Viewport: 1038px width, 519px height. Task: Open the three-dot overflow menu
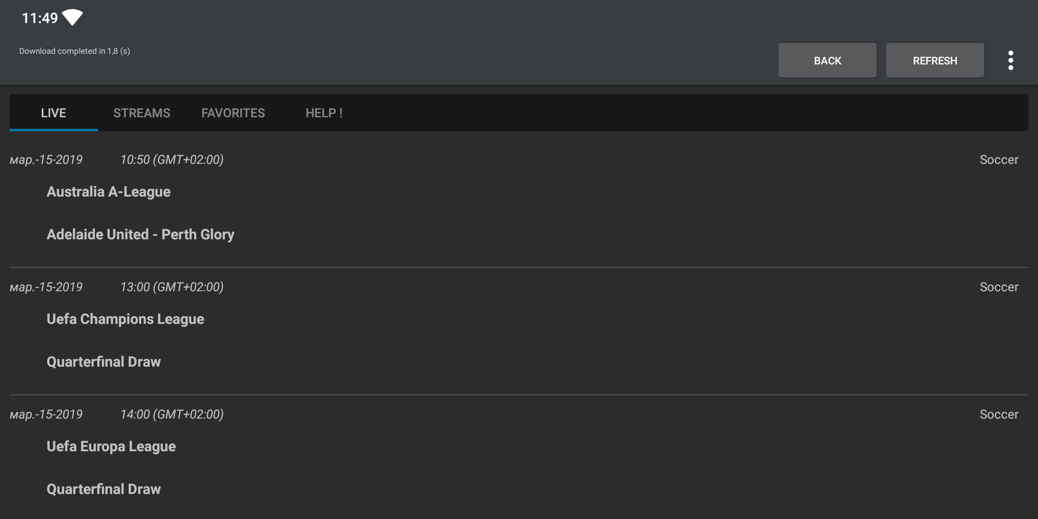tap(1011, 61)
